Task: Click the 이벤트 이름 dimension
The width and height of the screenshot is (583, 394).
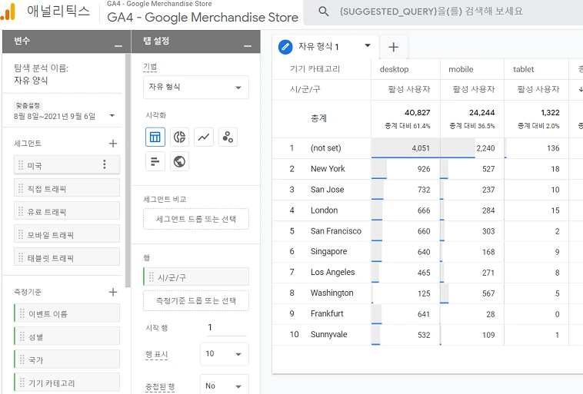Action: click(x=67, y=313)
